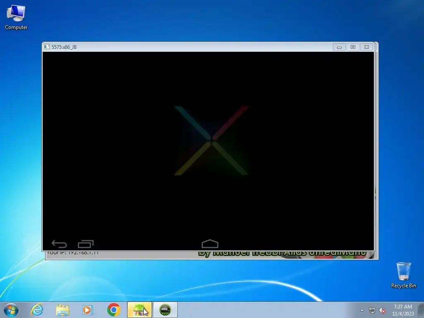Open the Windows Start menu

point(11,310)
